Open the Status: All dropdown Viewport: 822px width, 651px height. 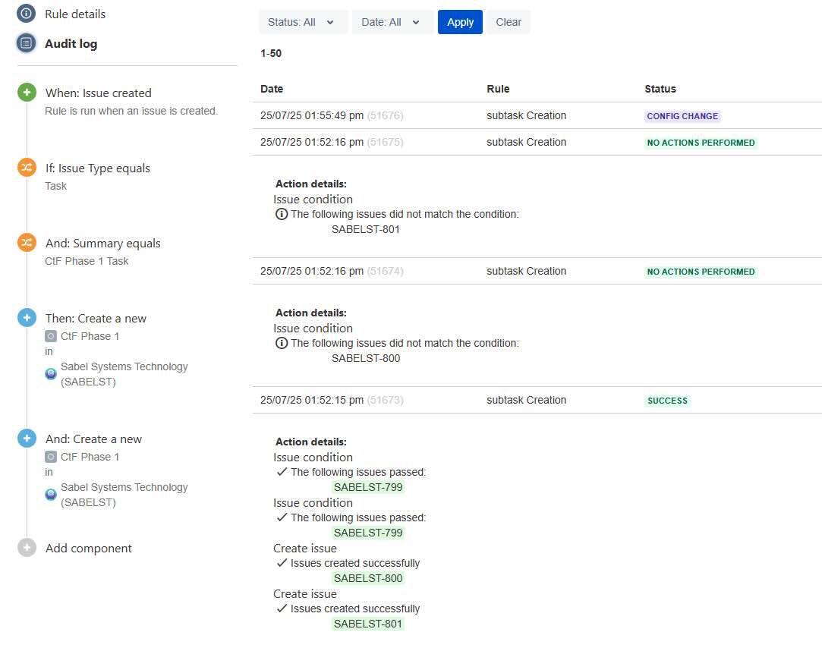pos(303,22)
